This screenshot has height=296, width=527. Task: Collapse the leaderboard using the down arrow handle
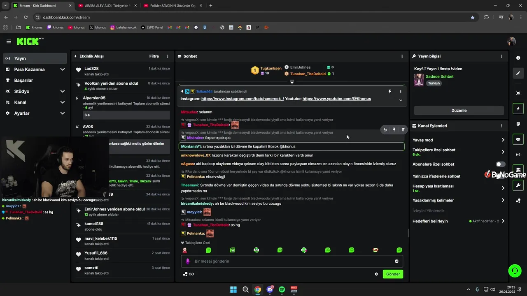pyautogui.click(x=292, y=82)
